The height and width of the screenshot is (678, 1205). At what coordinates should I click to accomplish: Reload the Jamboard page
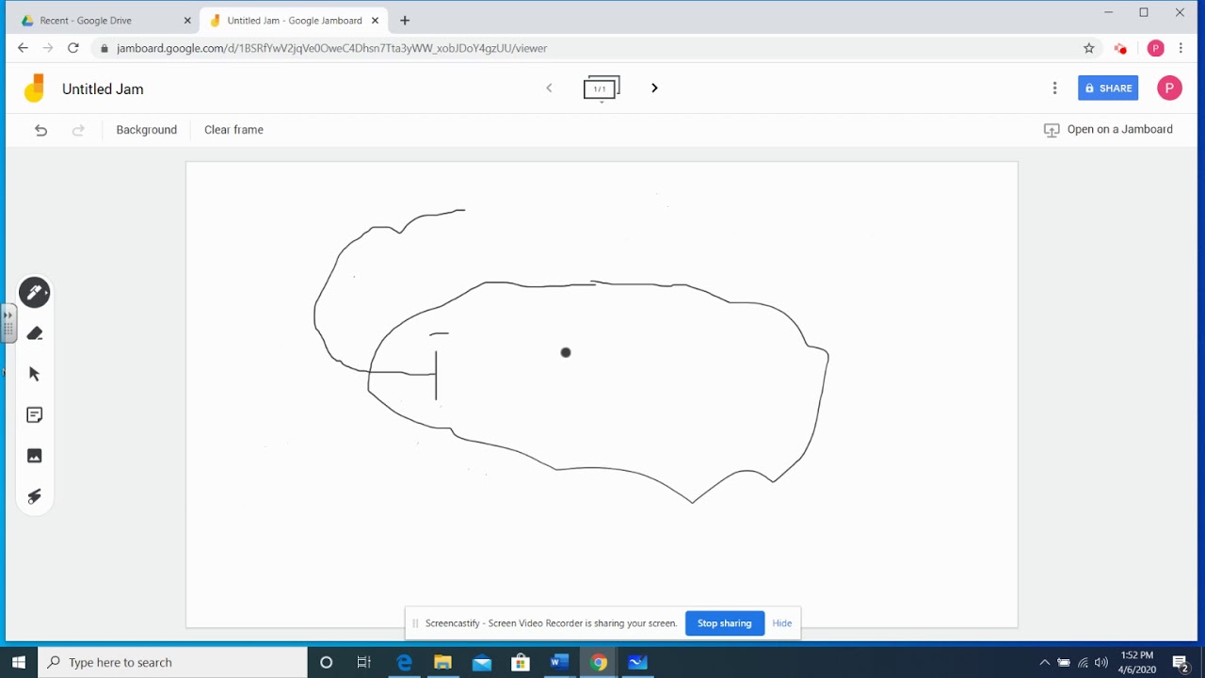[x=73, y=48]
